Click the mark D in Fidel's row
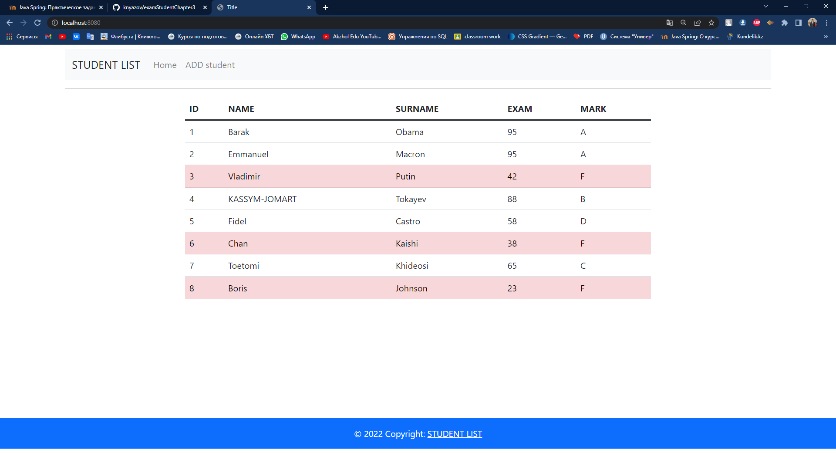This screenshot has width=836, height=453. point(583,221)
